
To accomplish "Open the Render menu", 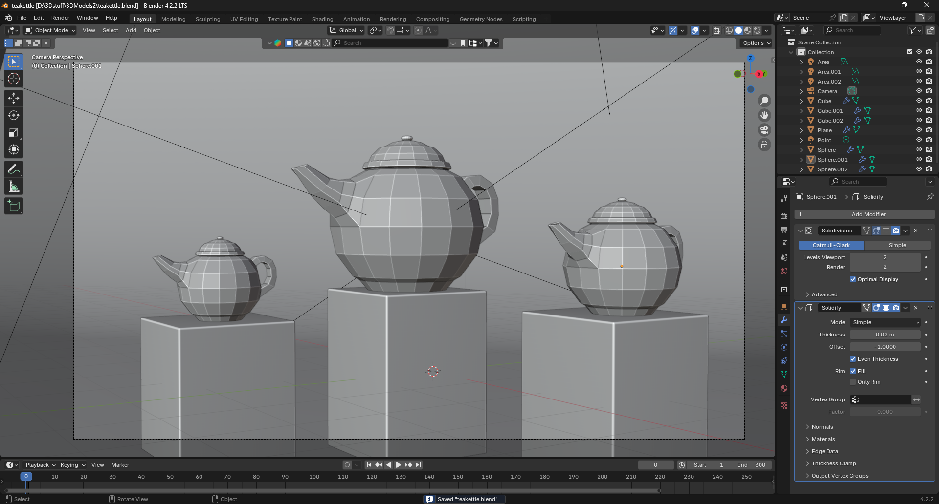I will point(60,18).
